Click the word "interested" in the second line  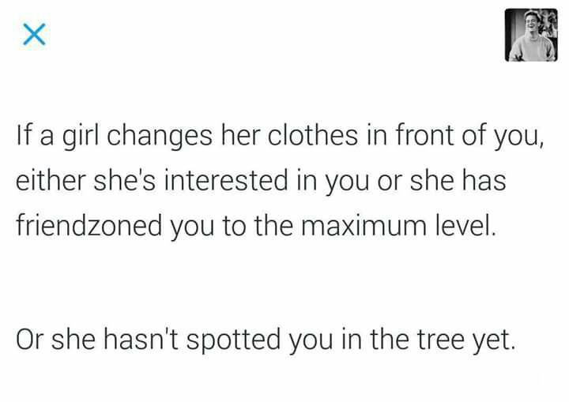click(226, 181)
